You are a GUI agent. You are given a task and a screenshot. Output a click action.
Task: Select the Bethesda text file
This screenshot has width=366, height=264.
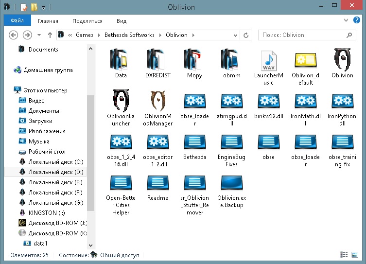click(x=195, y=147)
